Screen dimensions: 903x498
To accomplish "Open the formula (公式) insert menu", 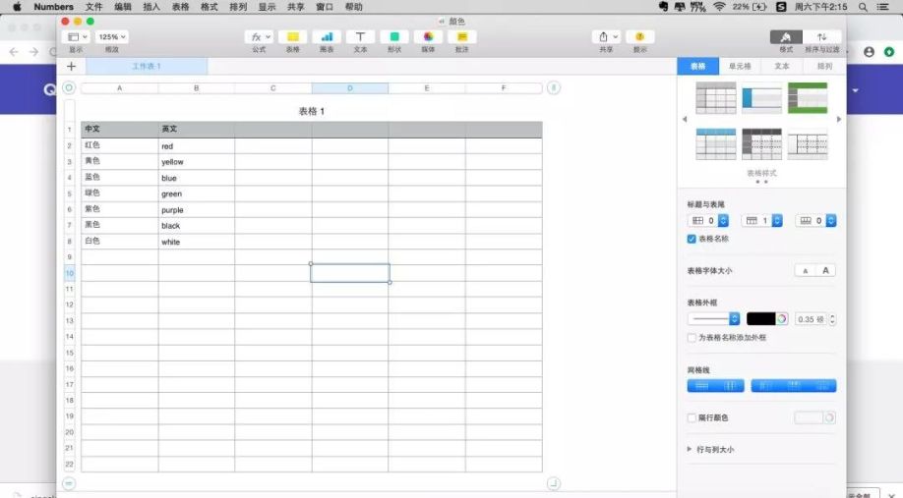I will 259,36.
